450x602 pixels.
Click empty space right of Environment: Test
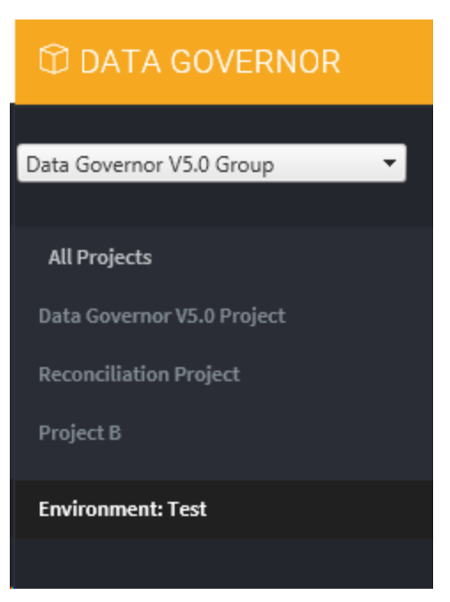click(321, 509)
